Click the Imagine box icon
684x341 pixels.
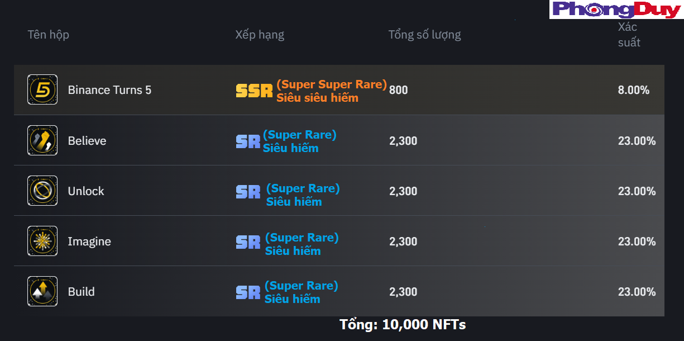click(42, 241)
